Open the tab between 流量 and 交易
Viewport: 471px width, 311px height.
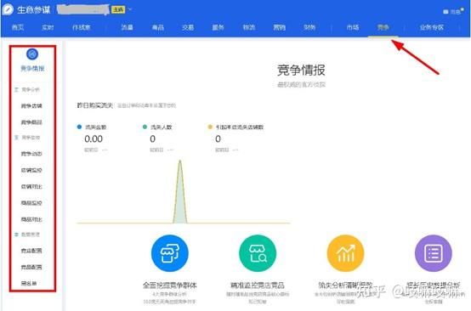[157, 27]
